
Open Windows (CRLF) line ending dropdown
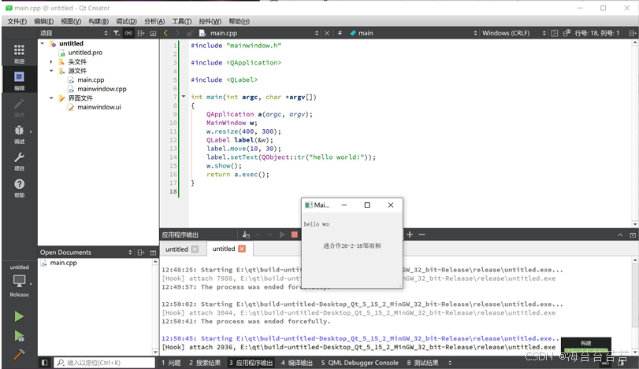(514, 33)
